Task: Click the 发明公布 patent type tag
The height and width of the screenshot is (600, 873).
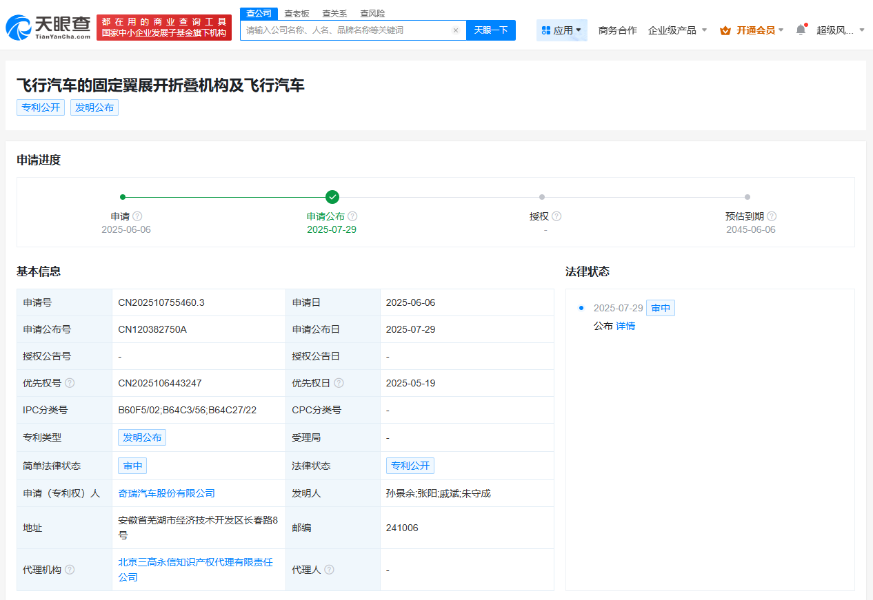Action: (x=142, y=437)
